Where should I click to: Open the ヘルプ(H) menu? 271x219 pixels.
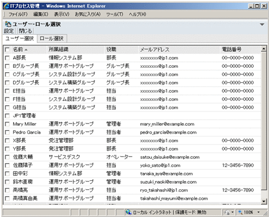tap(137, 14)
